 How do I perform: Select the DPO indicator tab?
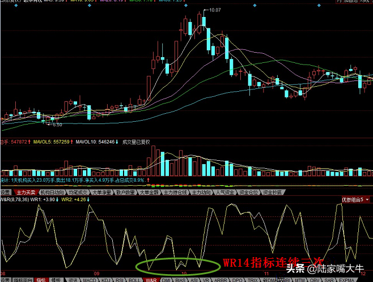pos(237,280)
